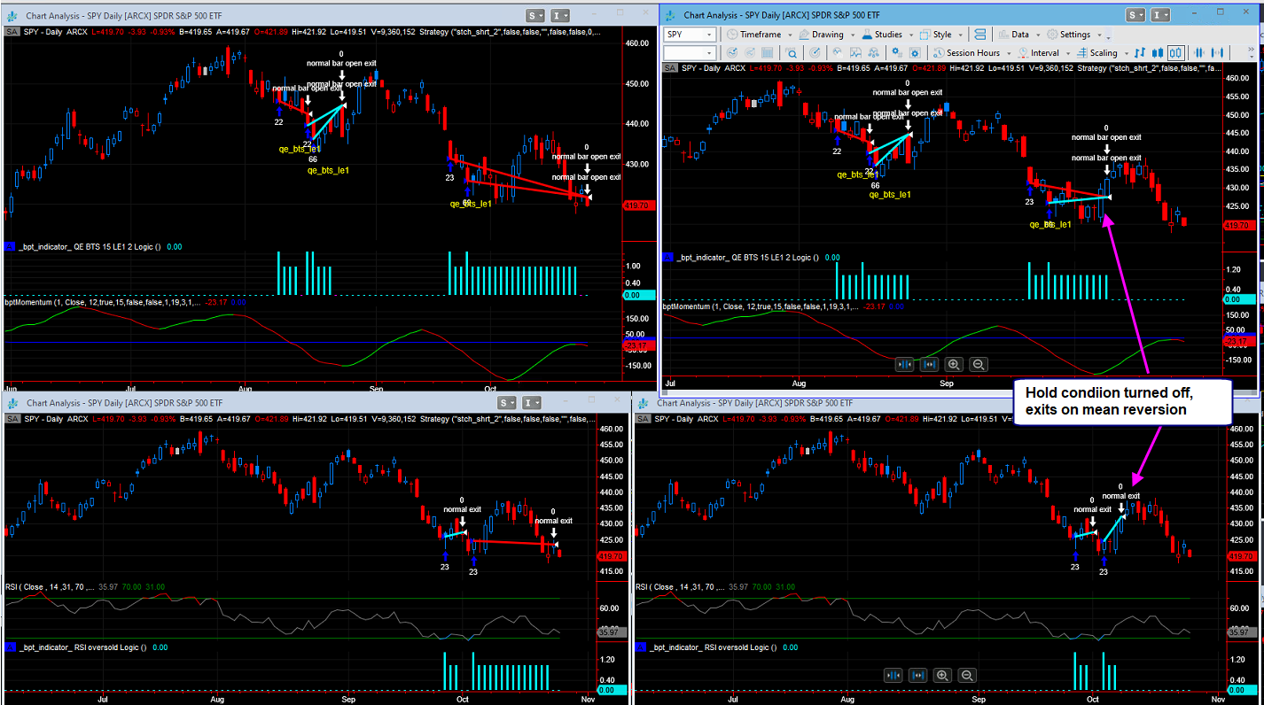1264x705 pixels.
Task: Click increase bar spacing icon in top-right chart
Action: (x=929, y=364)
